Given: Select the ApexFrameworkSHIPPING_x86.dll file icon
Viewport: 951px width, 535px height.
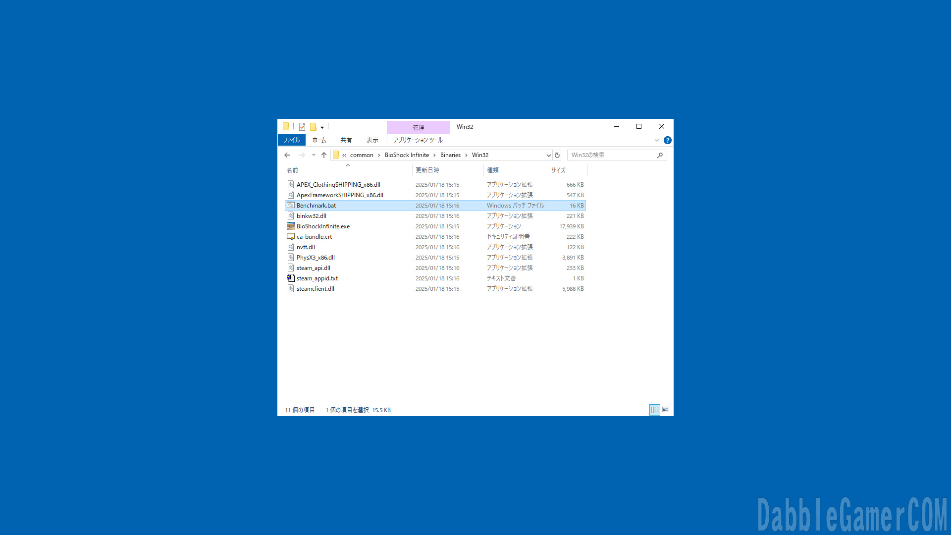Looking at the screenshot, I should click(x=291, y=195).
